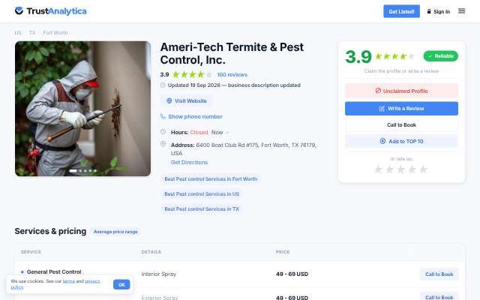Click Unclaimed Profile button

click(x=401, y=91)
